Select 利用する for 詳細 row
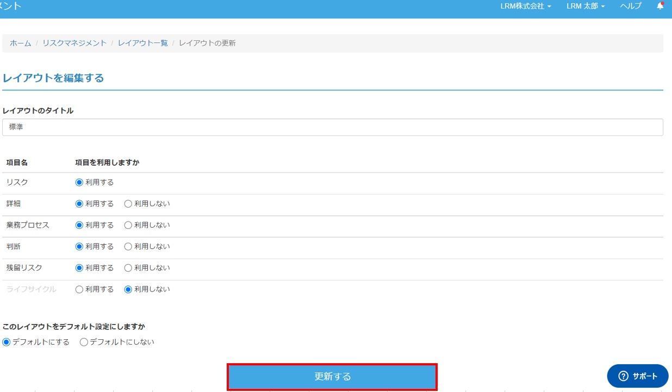The width and height of the screenshot is (672, 392). coord(79,204)
